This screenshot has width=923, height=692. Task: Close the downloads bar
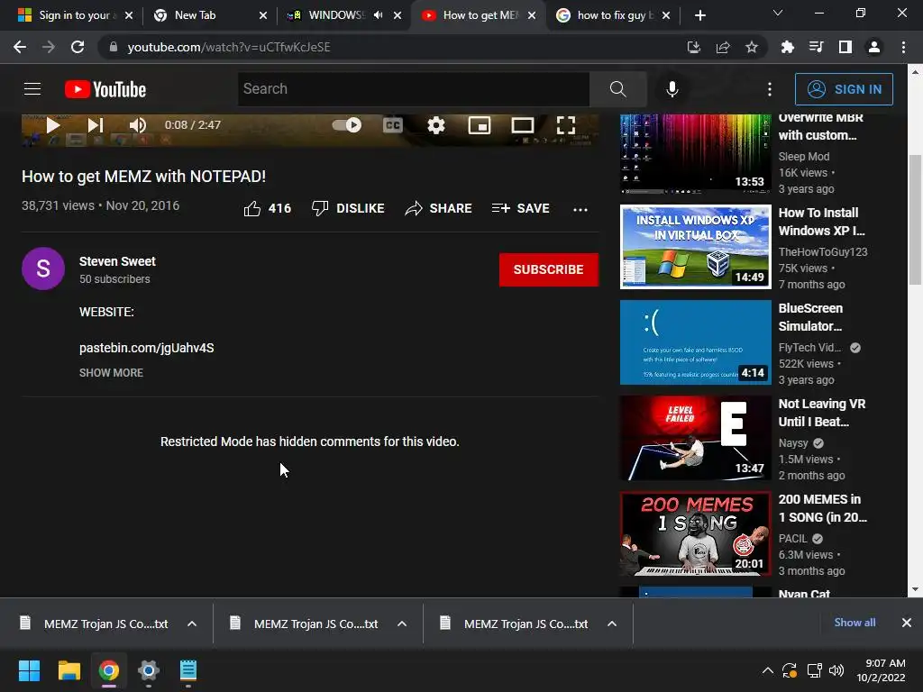pyautogui.click(x=907, y=623)
